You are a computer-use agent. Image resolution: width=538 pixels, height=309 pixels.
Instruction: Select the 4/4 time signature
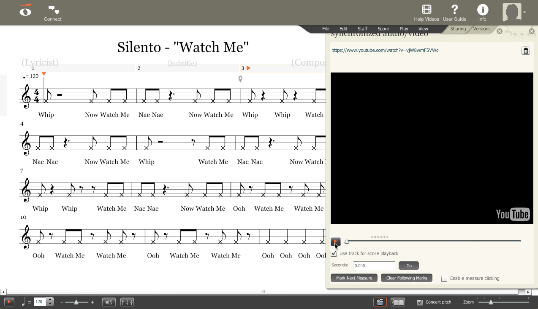(37, 96)
